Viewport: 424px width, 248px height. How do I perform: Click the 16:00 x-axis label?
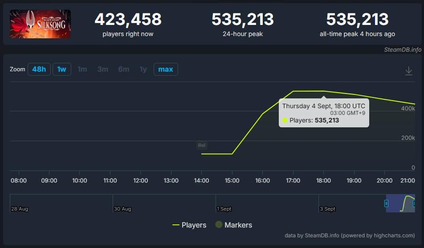pyautogui.click(x=262, y=180)
